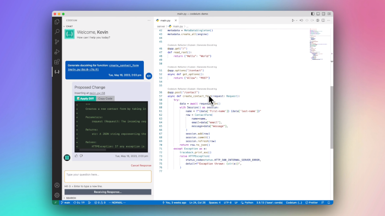Click main branch in status bar
This screenshot has height=216, width=385.
(65, 202)
